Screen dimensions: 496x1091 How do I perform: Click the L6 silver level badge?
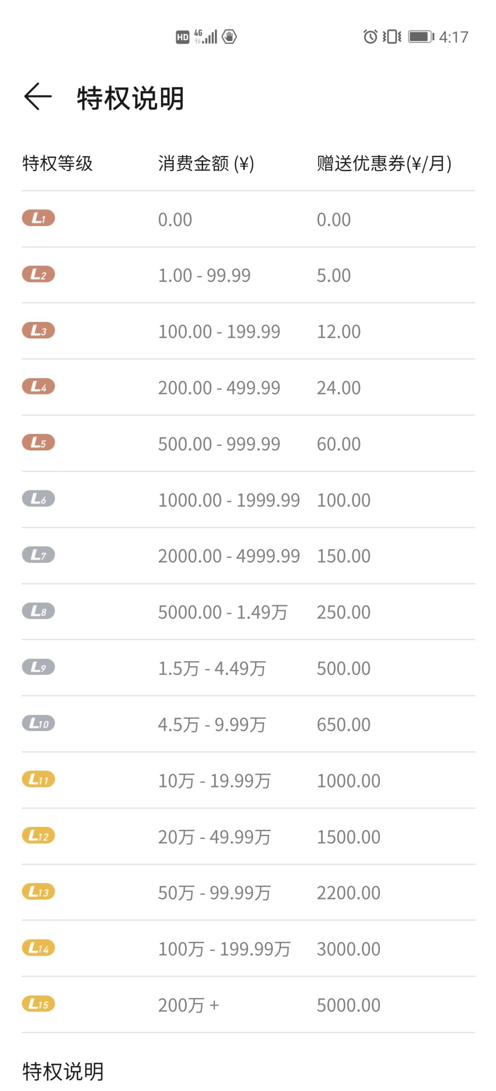(39, 499)
